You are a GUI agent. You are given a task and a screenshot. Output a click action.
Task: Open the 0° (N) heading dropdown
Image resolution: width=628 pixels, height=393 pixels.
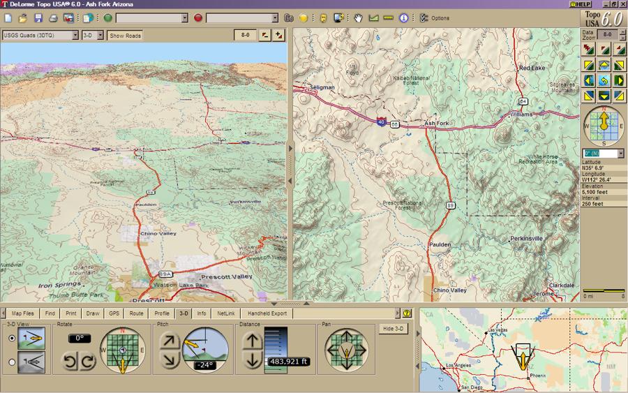click(x=603, y=154)
